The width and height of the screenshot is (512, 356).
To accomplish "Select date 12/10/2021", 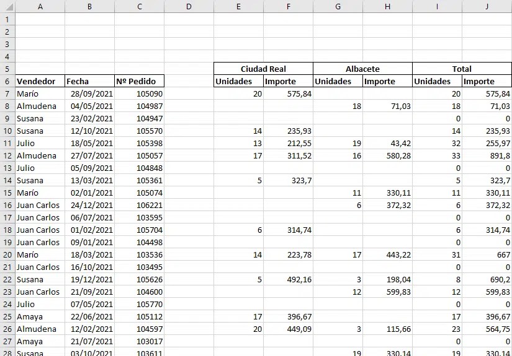I will 90,131.
